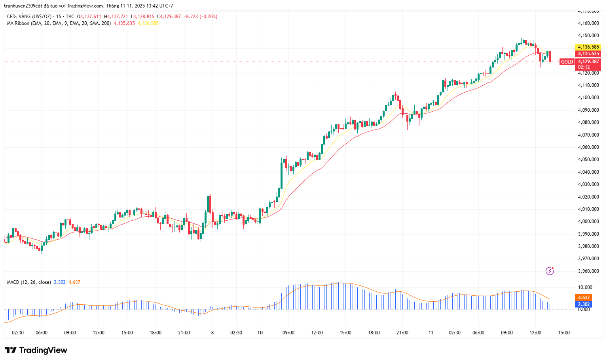Select the MACD (12, 26, close) legend
The width and height of the screenshot is (607, 362).
tap(29, 282)
